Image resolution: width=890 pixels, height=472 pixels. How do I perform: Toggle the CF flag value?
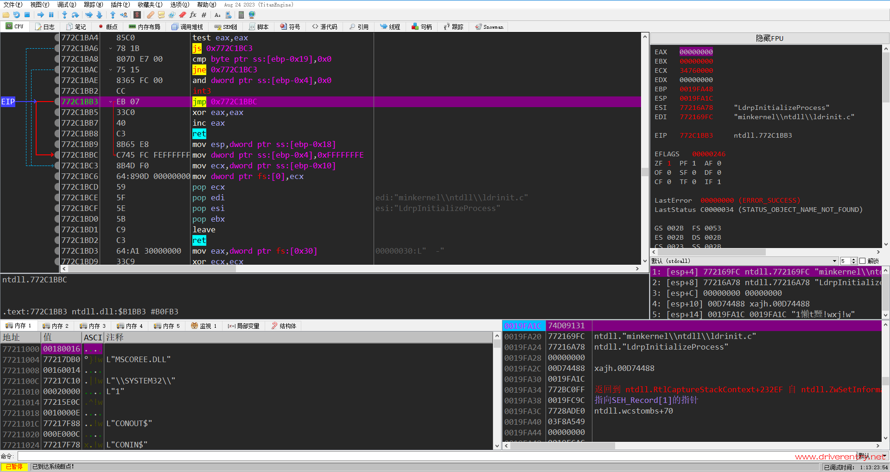[x=669, y=182]
